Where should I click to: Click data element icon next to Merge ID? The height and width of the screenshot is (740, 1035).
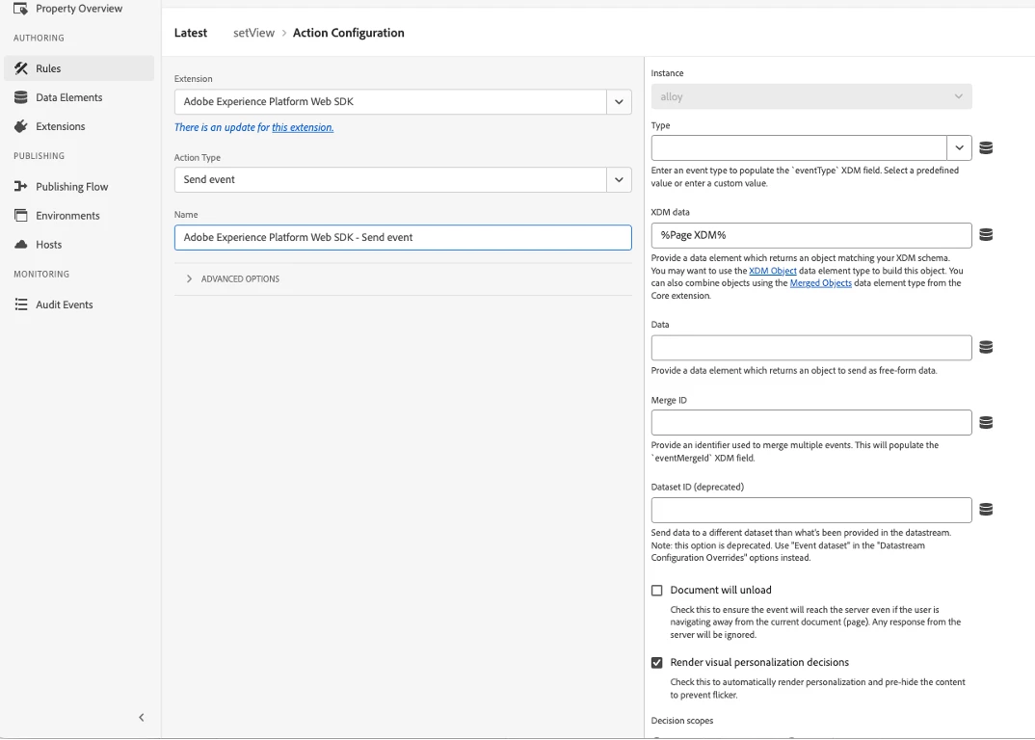tap(986, 422)
